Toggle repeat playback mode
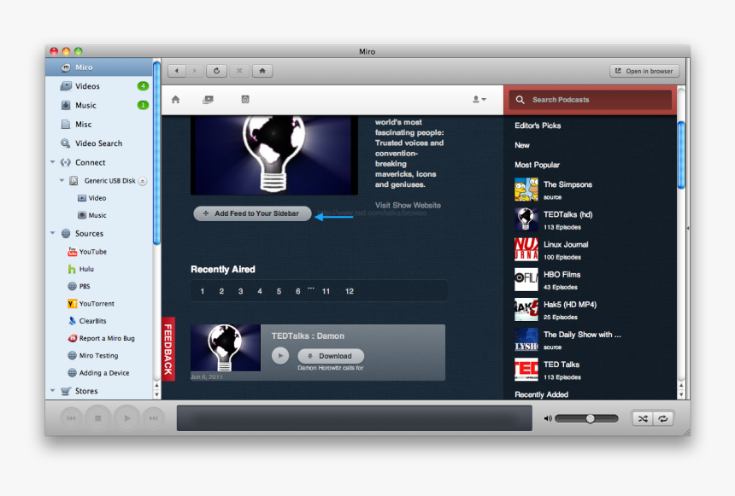 pyautogui.click(x=662, y=418)
